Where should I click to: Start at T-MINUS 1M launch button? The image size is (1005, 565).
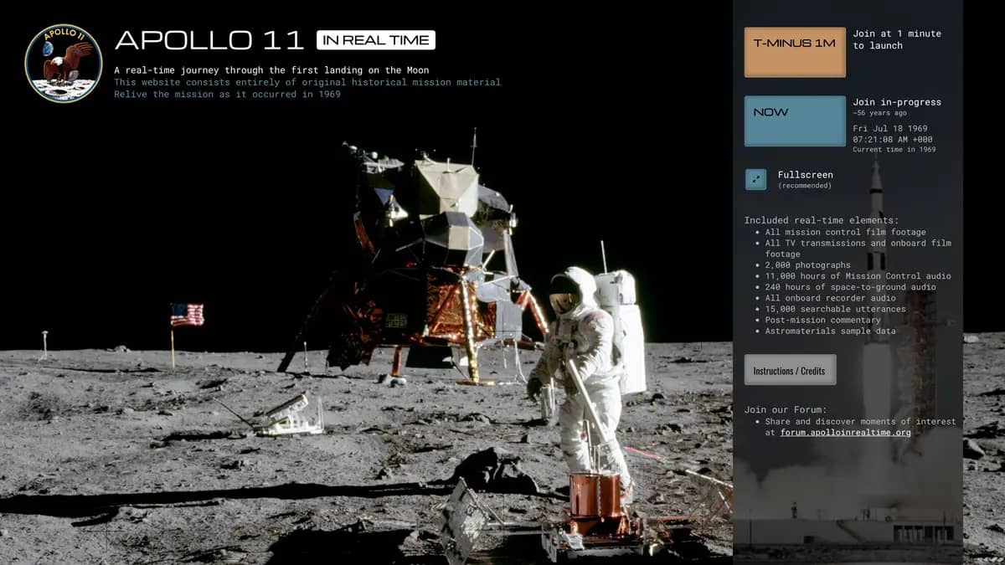click(795, 52)
